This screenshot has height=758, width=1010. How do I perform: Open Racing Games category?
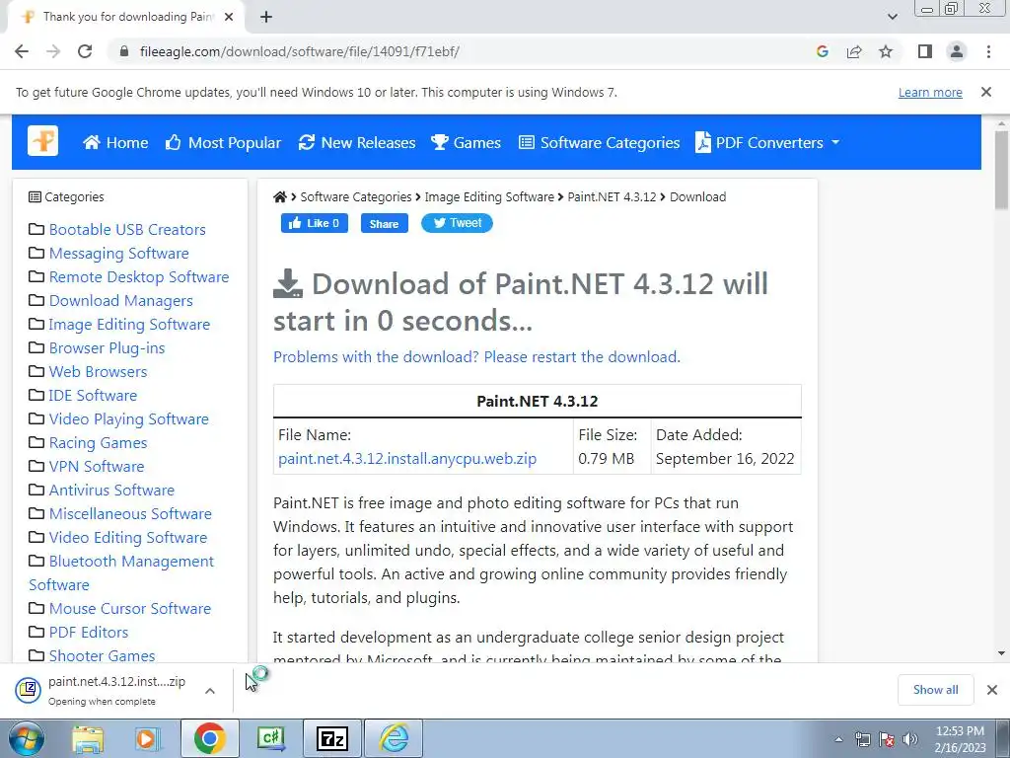(98, 443)
